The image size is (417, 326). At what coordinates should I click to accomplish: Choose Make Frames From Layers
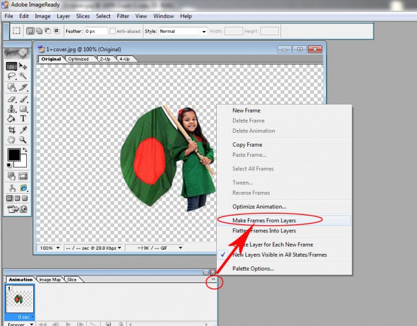pos(264,221)
